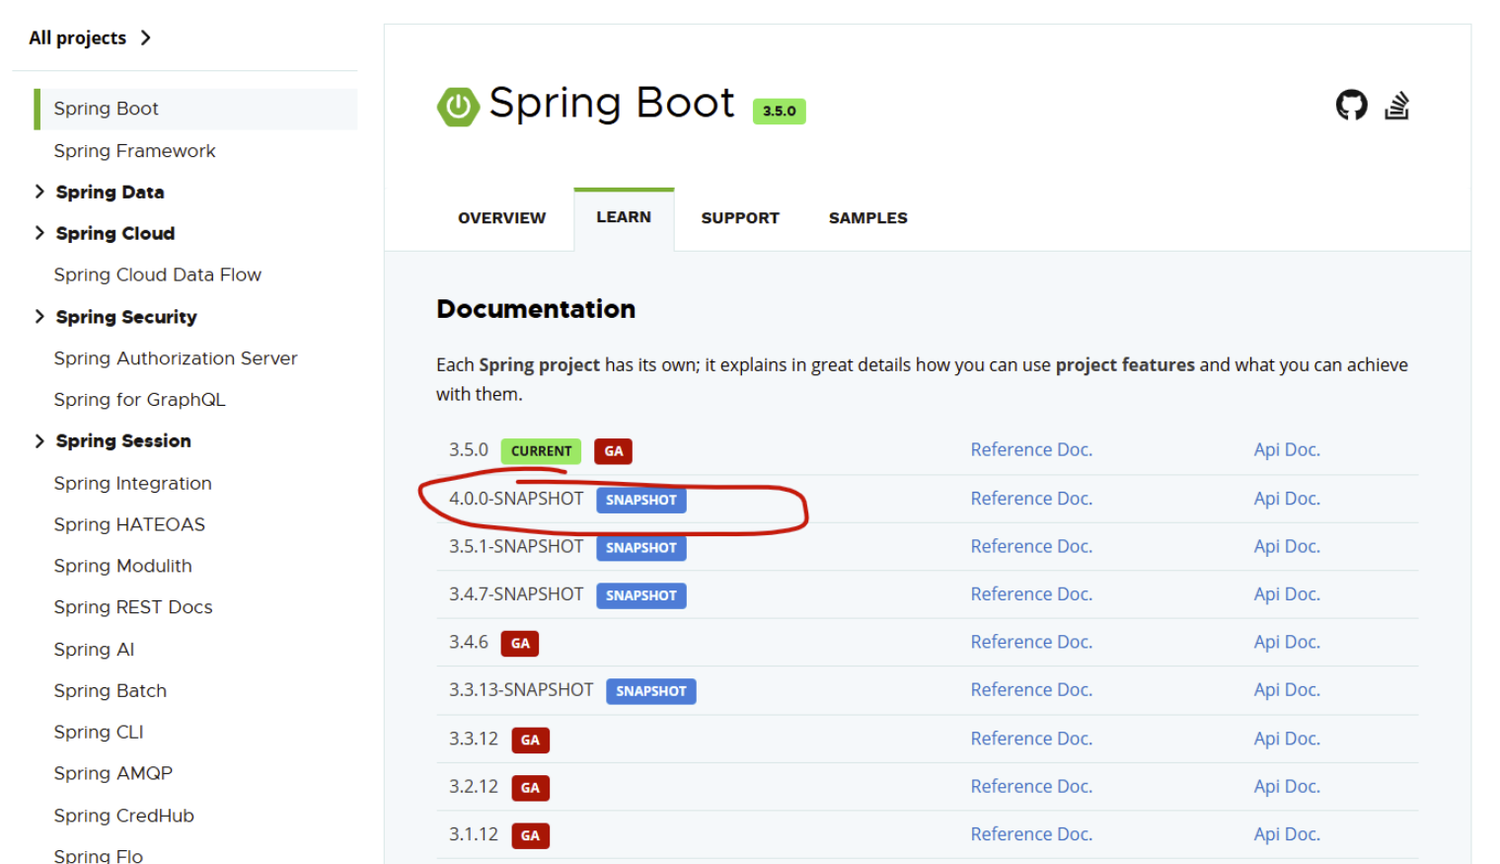Select Spring Framework in the sidebar

[134, 151]
